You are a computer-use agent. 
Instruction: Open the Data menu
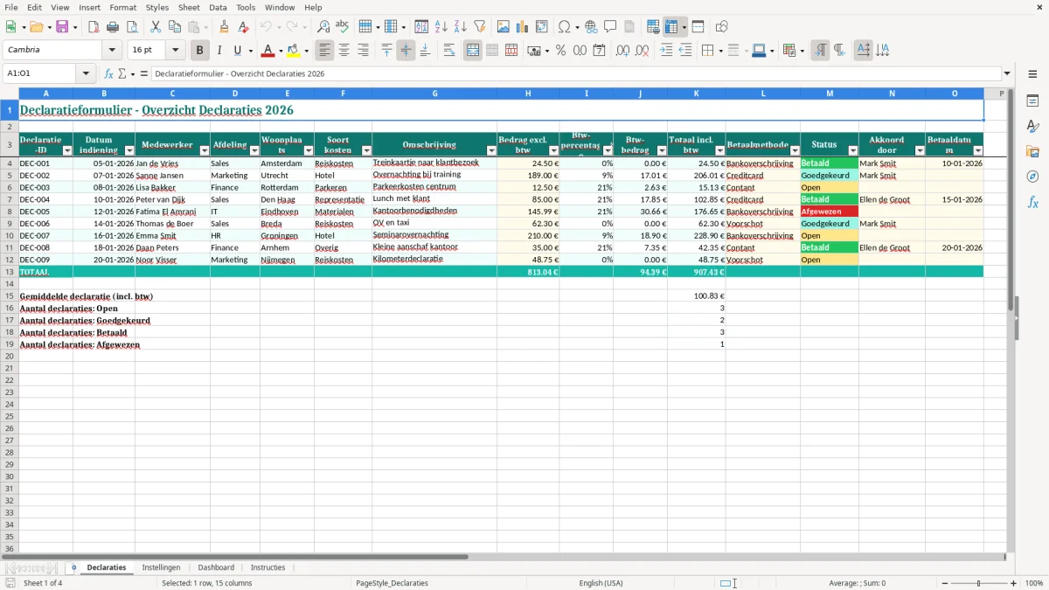click(218, 7)
